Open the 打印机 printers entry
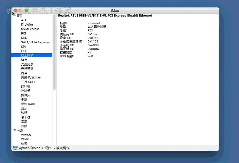This screenshot has width=239, height=163. click(x=26, y=86)
